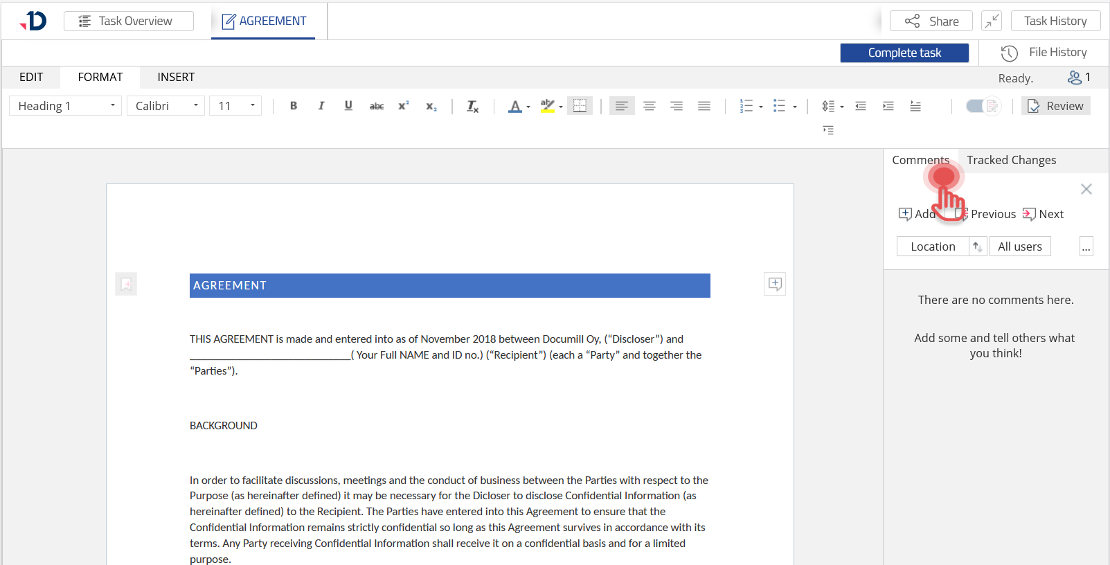Screen dimensions: 1110x565
Task: Switch to the Tracked Changes tab
Action: click(1011, 160)
